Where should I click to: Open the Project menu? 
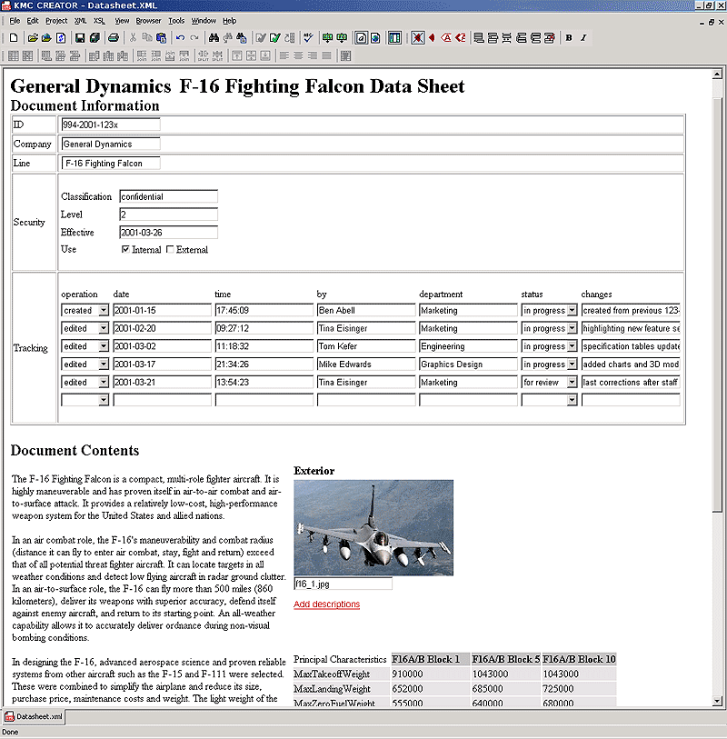[x=56, y=21]
